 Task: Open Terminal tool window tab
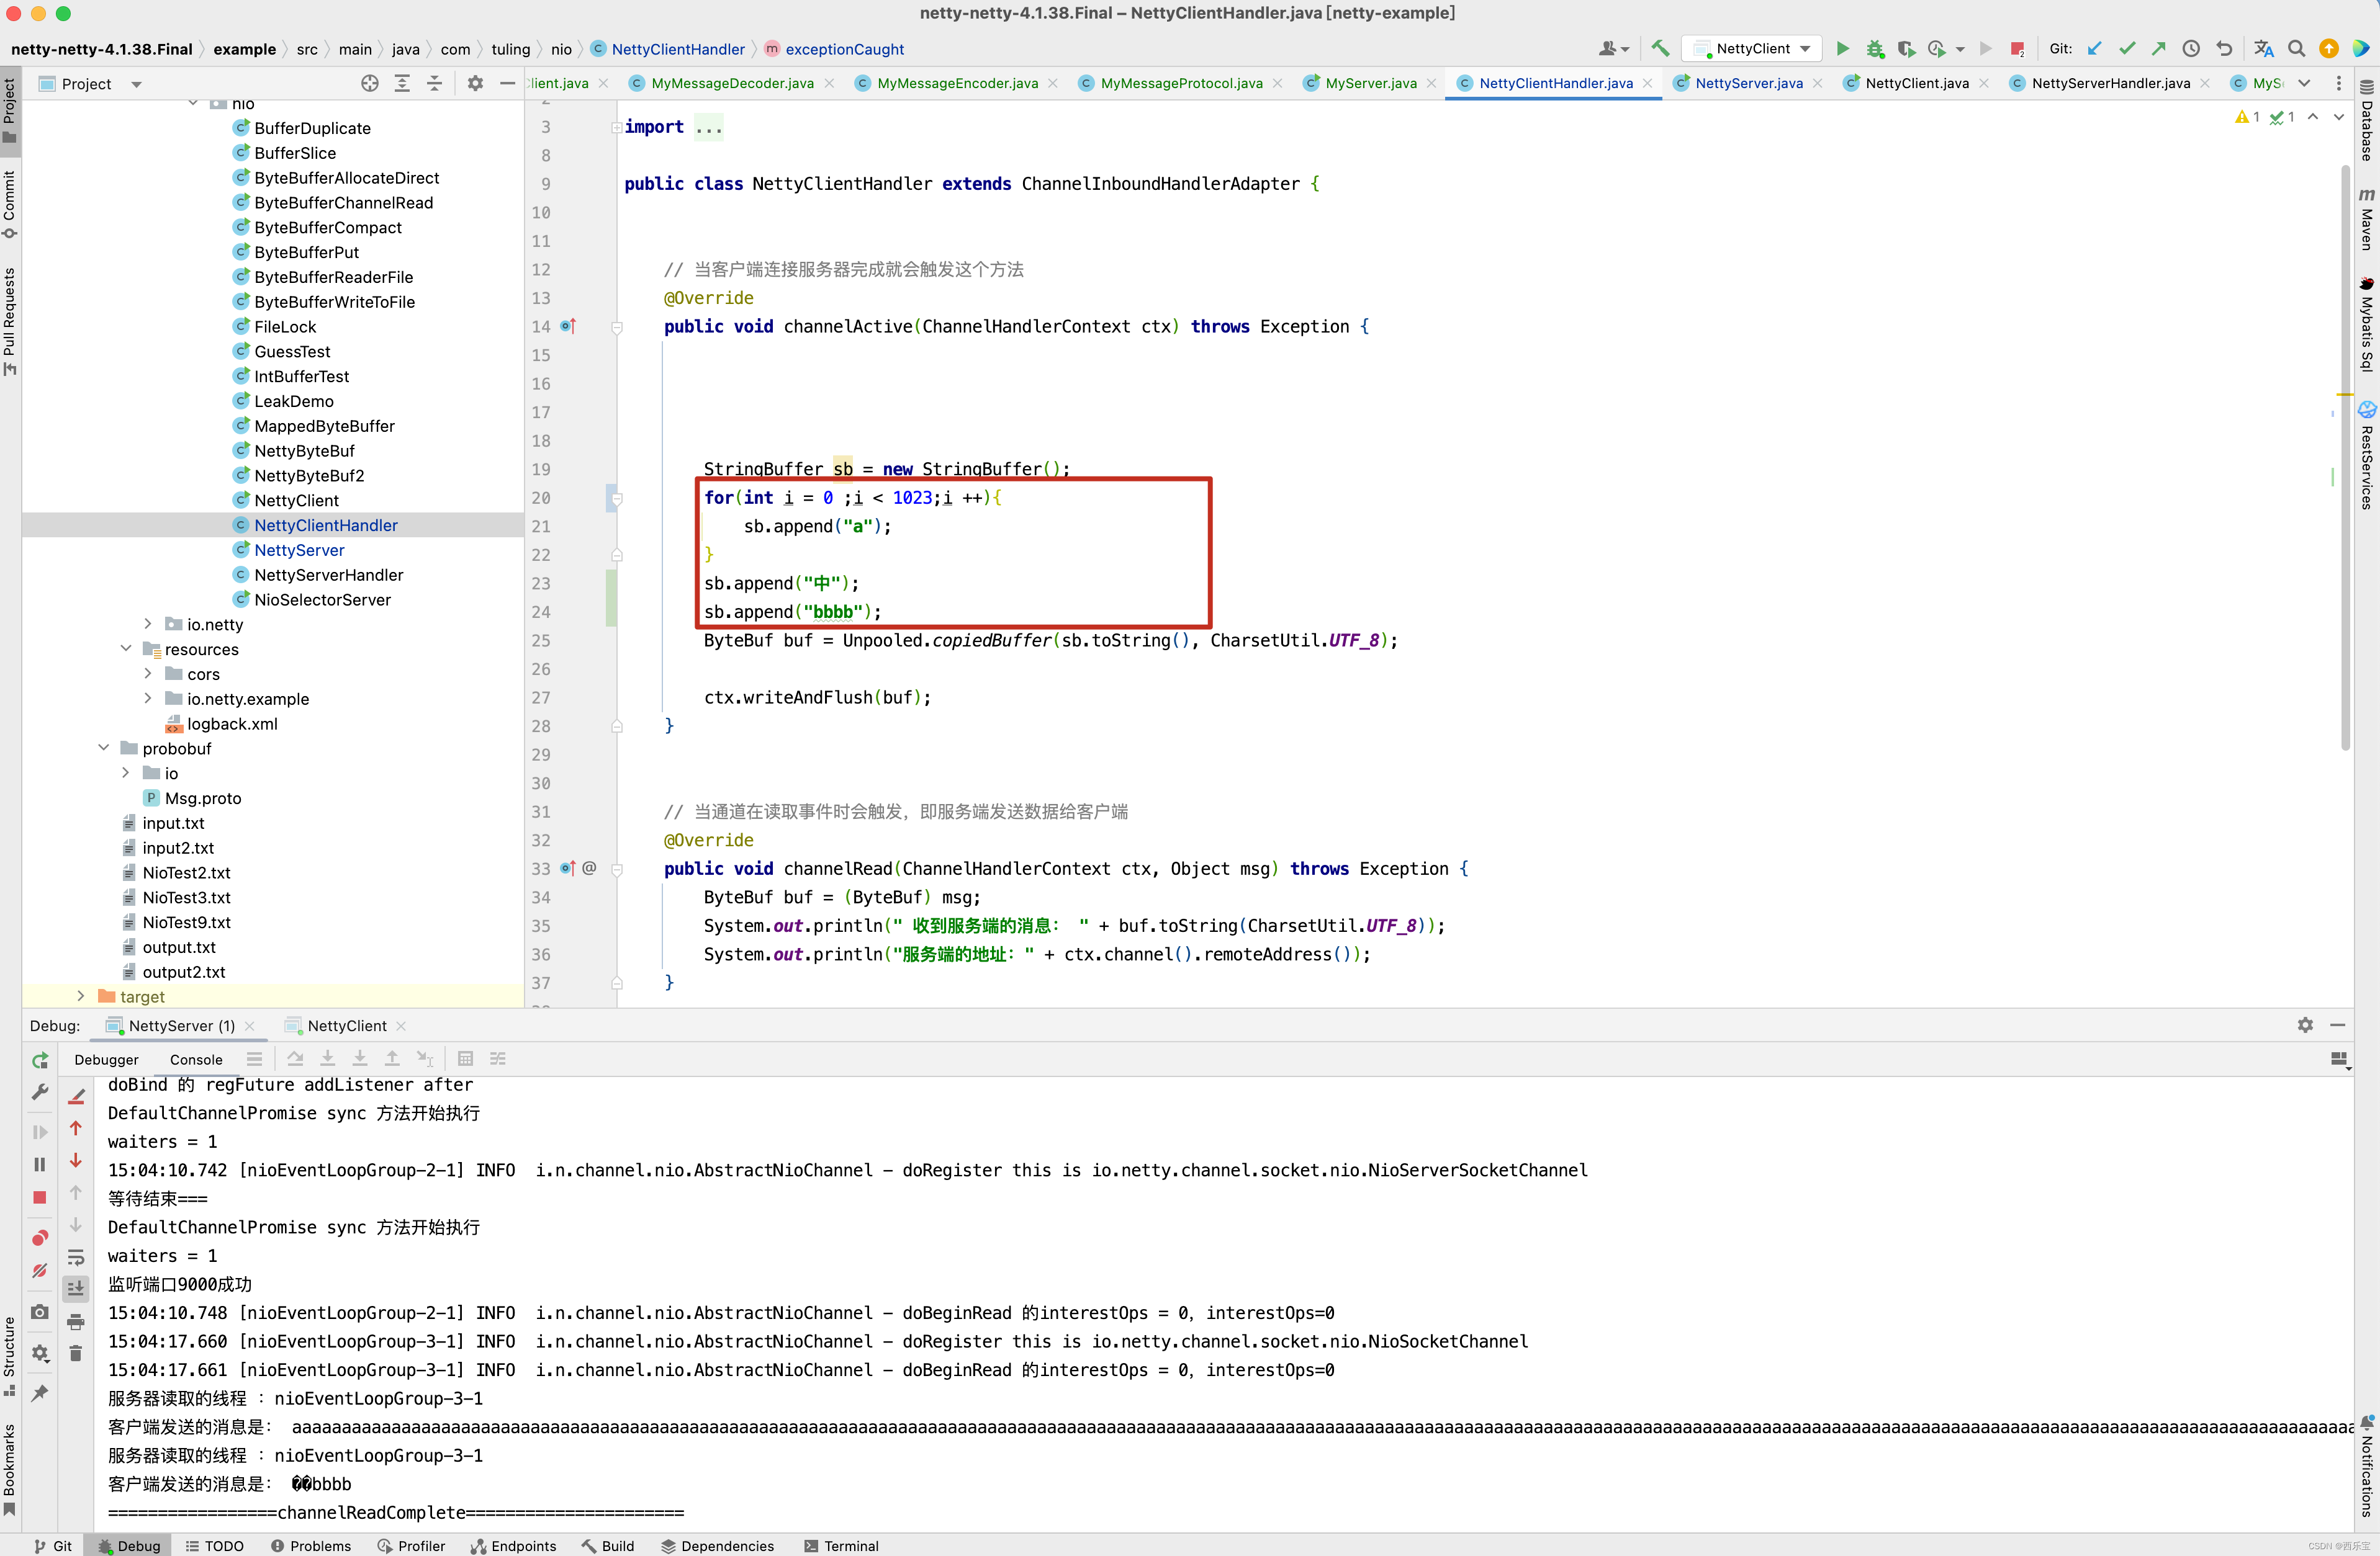tap(841, 1545)
